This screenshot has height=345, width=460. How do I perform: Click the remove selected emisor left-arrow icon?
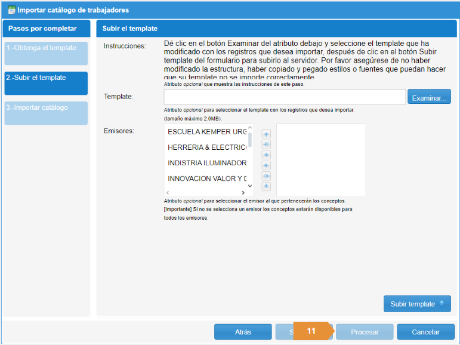click(267, 165)
